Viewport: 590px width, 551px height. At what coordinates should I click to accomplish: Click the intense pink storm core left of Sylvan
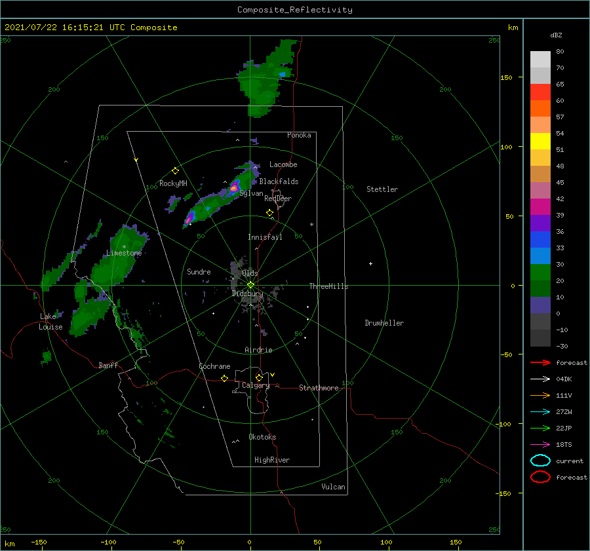tap(235, 187)
